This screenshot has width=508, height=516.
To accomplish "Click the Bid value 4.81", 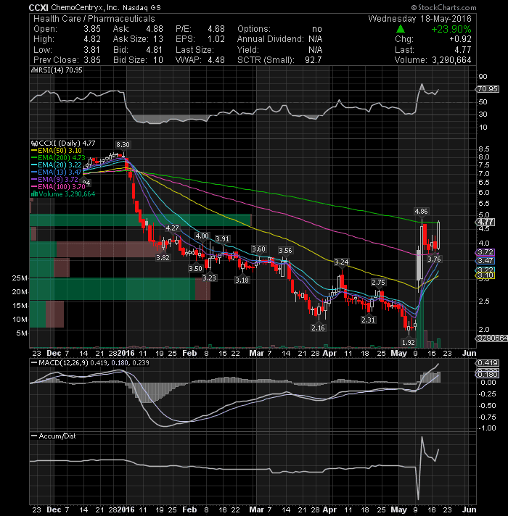I will click(154, 50).
